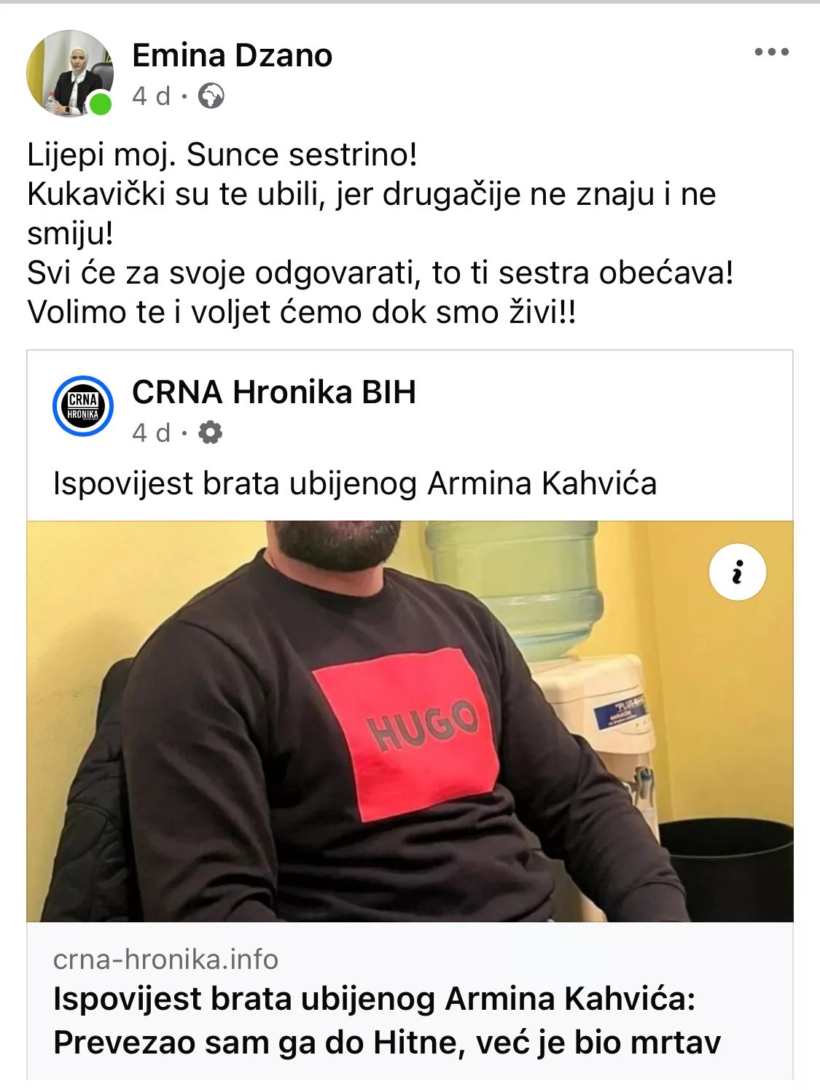Viewport: 820px width, 1090px height.
Task: Open Emina Dzano's profile name
Action: [232, 55]
